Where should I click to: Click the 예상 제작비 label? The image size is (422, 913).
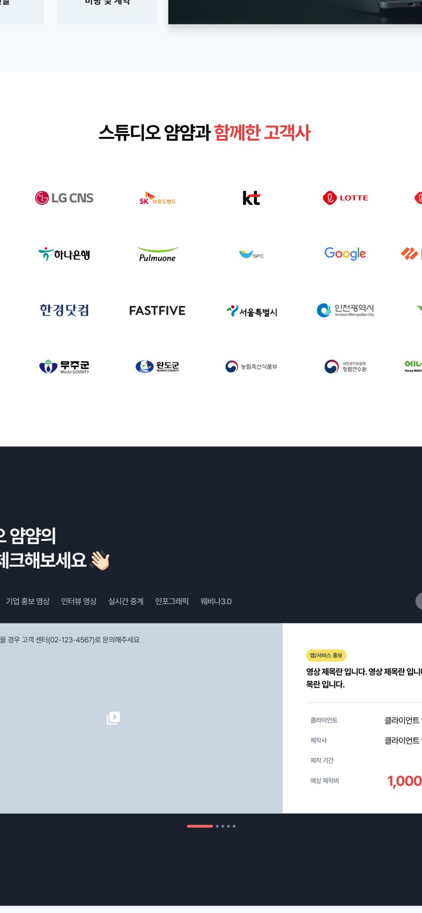pos(325,780)
